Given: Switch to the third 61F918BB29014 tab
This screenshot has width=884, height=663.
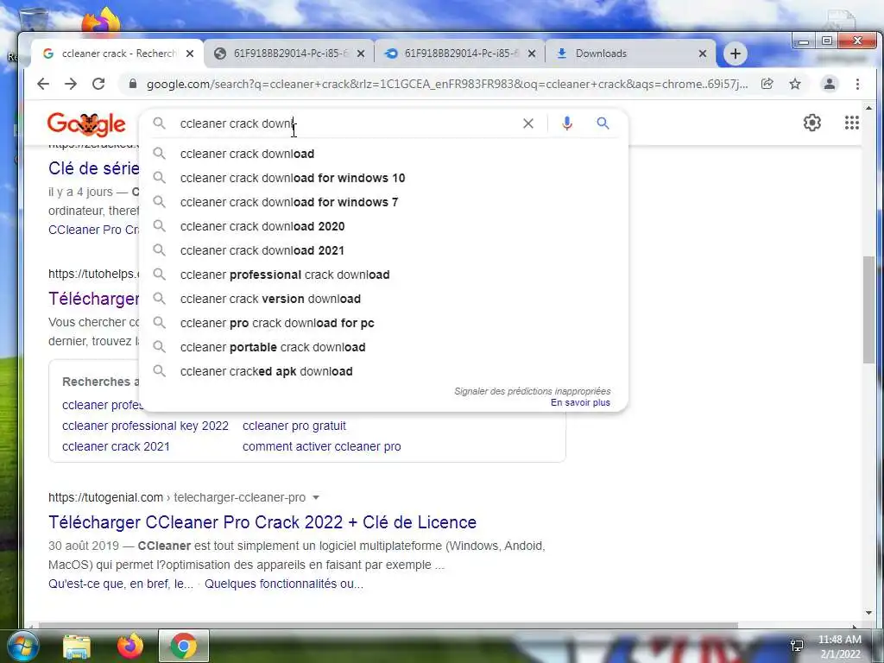Looking at the screenshot, I should coord(459,54).
